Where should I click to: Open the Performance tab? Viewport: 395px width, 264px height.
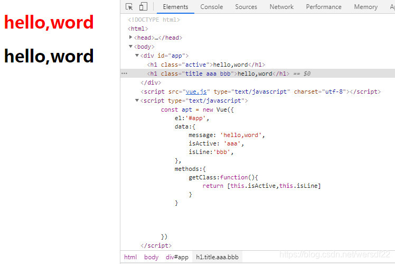coord(324,7)
